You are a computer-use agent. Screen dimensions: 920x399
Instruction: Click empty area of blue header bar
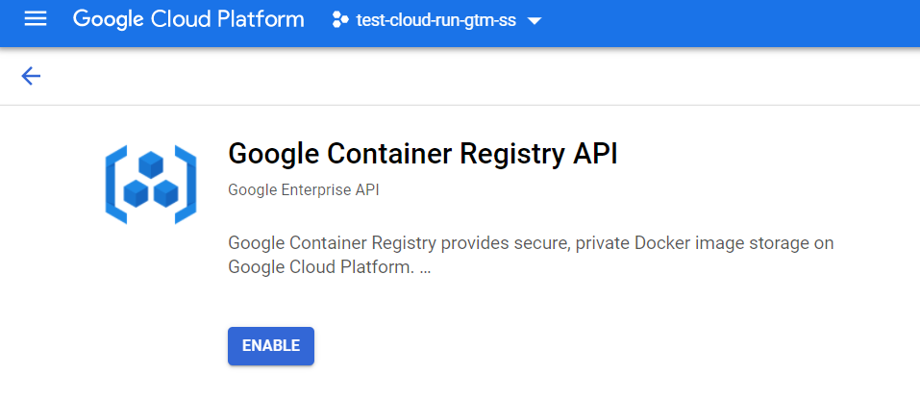731,21
